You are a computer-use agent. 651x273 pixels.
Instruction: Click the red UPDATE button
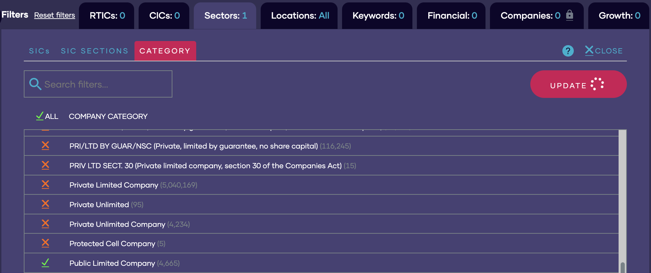click(x=578, y=84)
